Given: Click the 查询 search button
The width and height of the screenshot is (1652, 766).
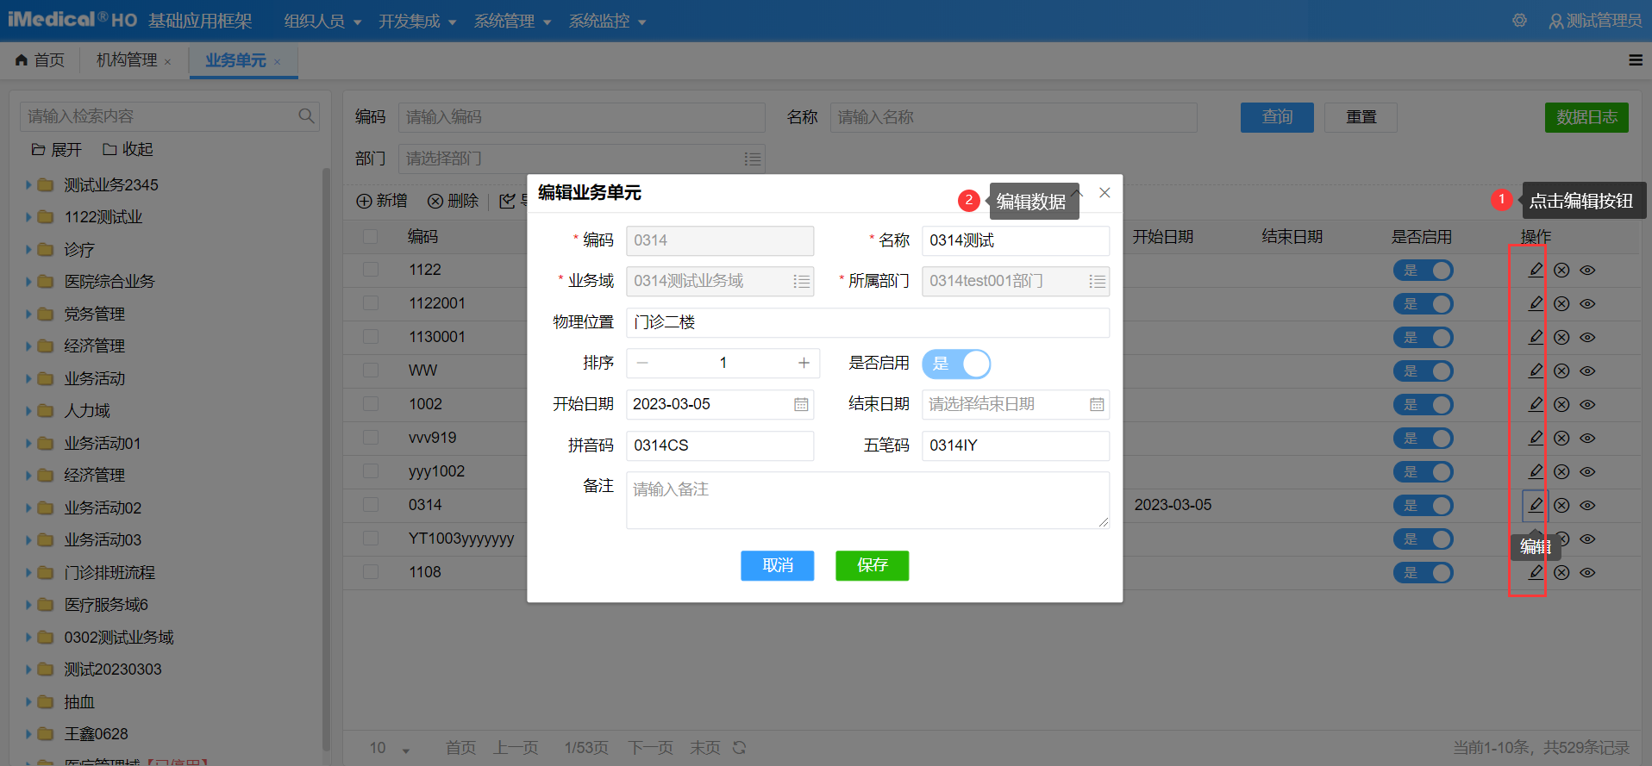Looking at the screenshot, I should coord(1277,117).
